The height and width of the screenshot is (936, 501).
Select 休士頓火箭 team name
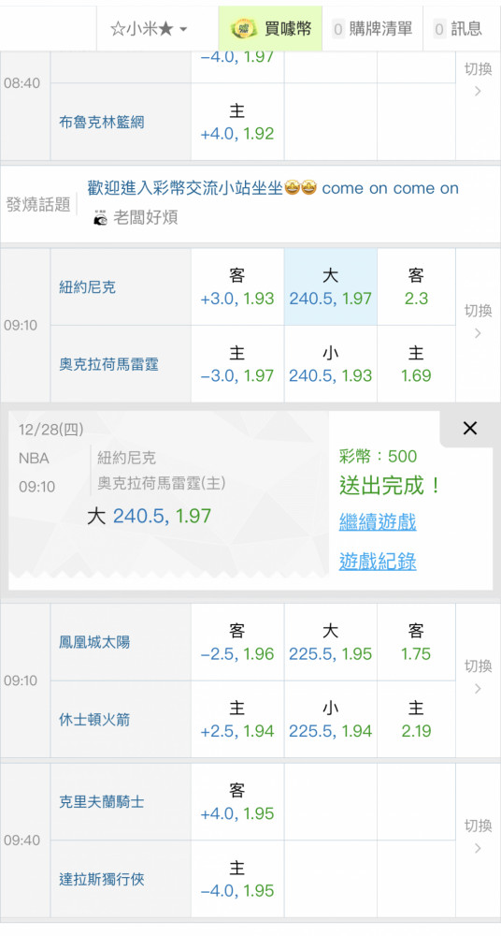[x=94, y=720]
